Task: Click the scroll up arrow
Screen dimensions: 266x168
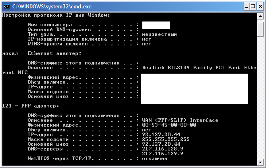Action: point(260,16)
